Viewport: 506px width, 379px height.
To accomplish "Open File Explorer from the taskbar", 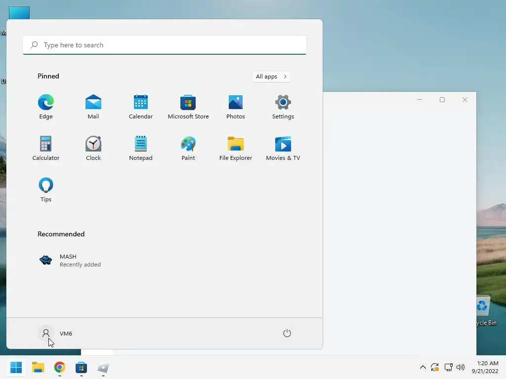I will [x=38, y=367].
